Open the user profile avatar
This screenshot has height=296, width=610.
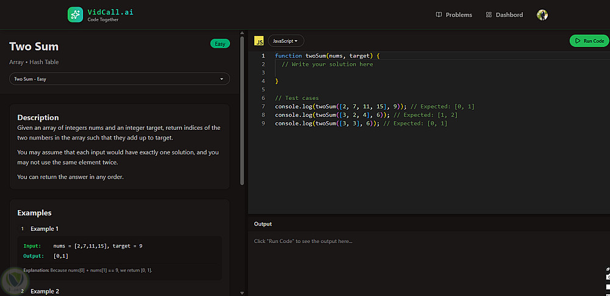pyautogui.click(x=542, y=15)
